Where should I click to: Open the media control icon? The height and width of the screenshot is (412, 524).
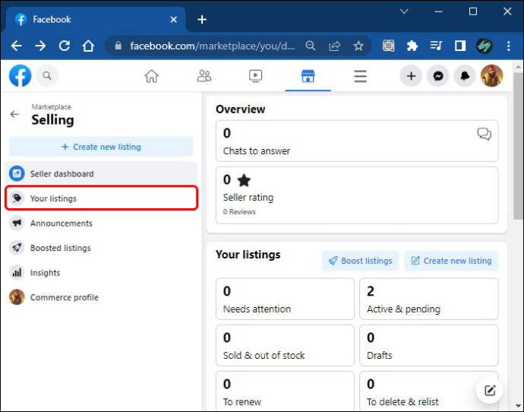click(x=436, y=46)
